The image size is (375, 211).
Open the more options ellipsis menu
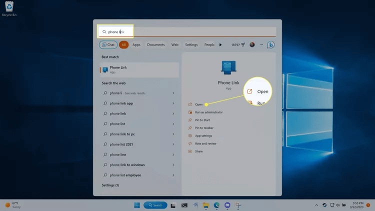click(x=261, y=44)
